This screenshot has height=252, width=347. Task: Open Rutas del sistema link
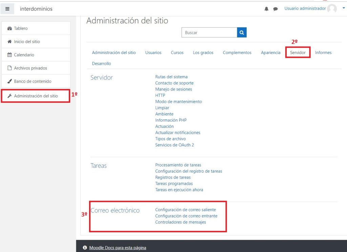click(x=171, y=77)
